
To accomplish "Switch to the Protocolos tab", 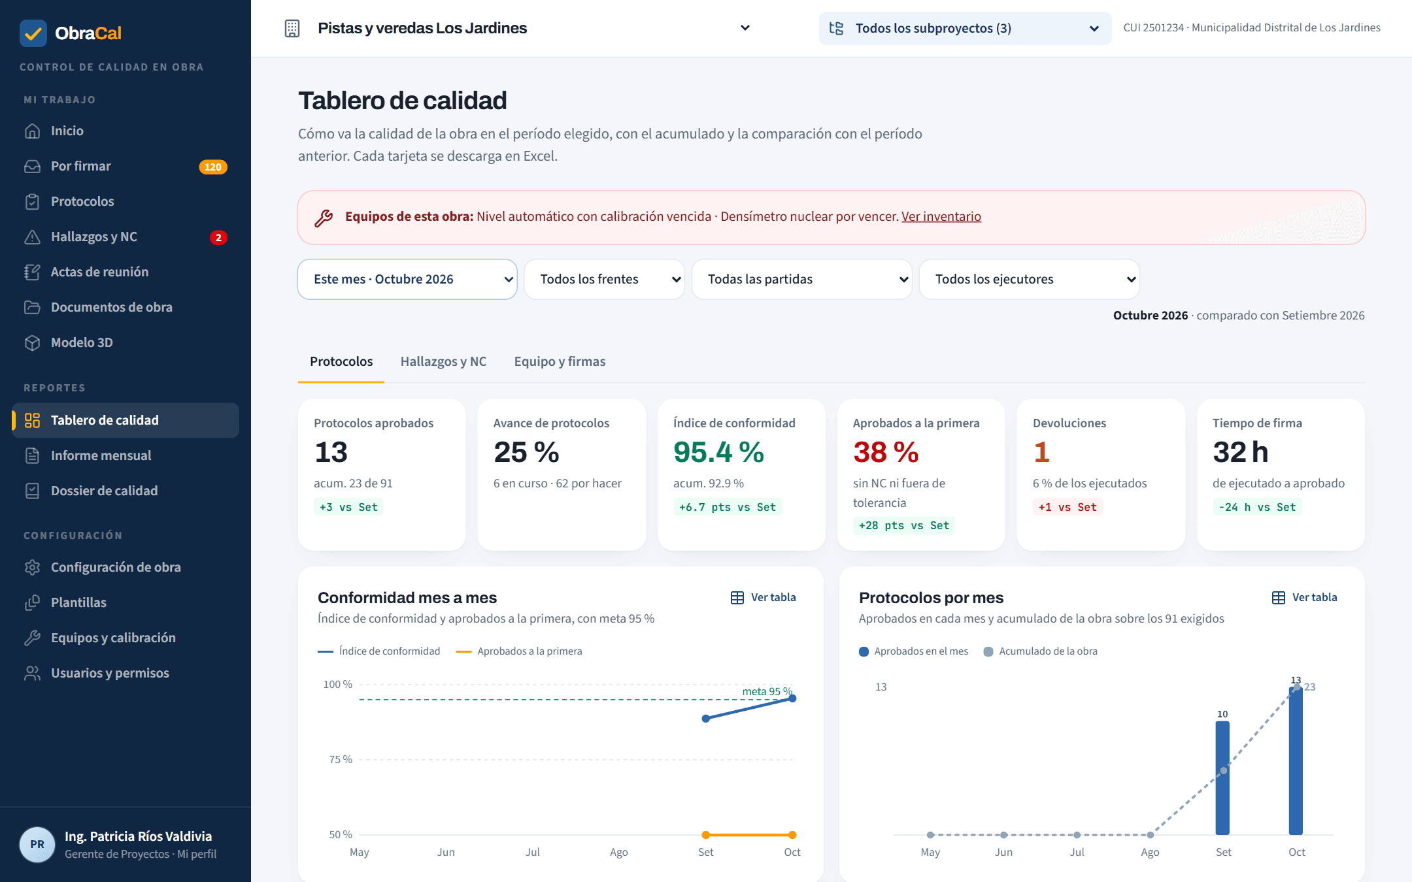I will coord(341,362).
